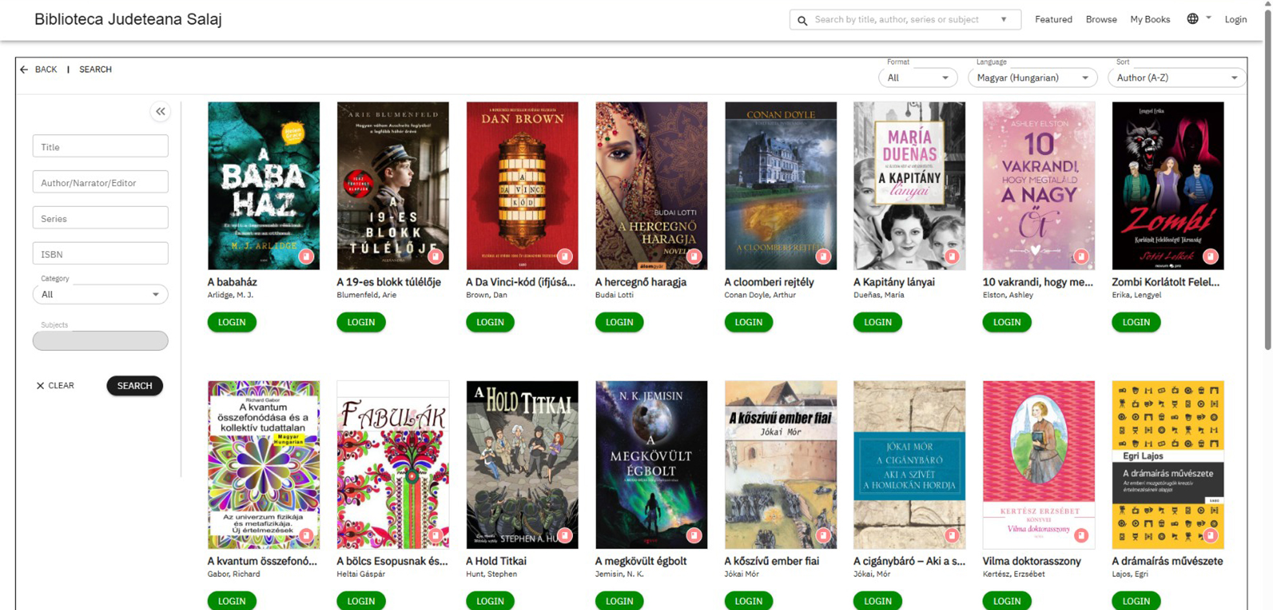Click the magnifier icon in search bar
Screen dimensions: 1273x610
coord(802,20)
